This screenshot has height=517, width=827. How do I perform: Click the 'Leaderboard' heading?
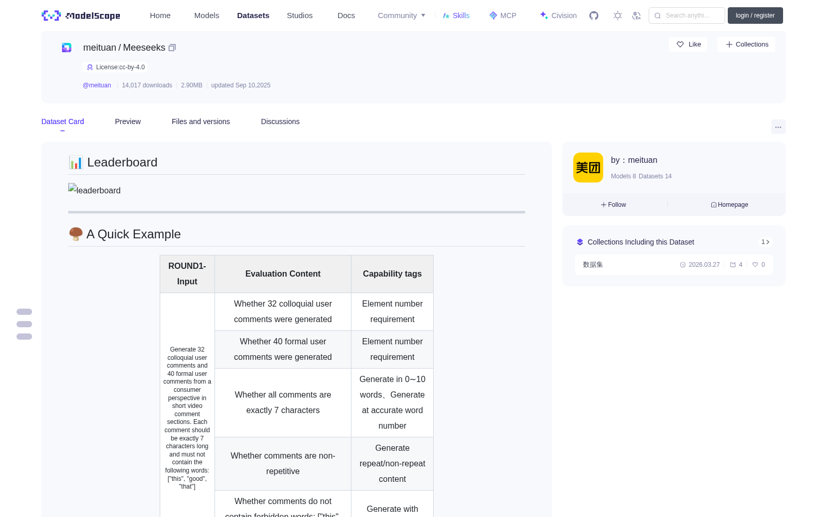coord(122,162)
